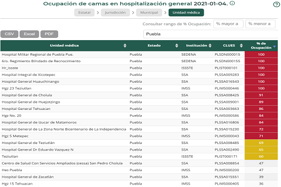
Task: Click the 89 occupancy cell
Action: pyautogui.click(x=261, y=102)
